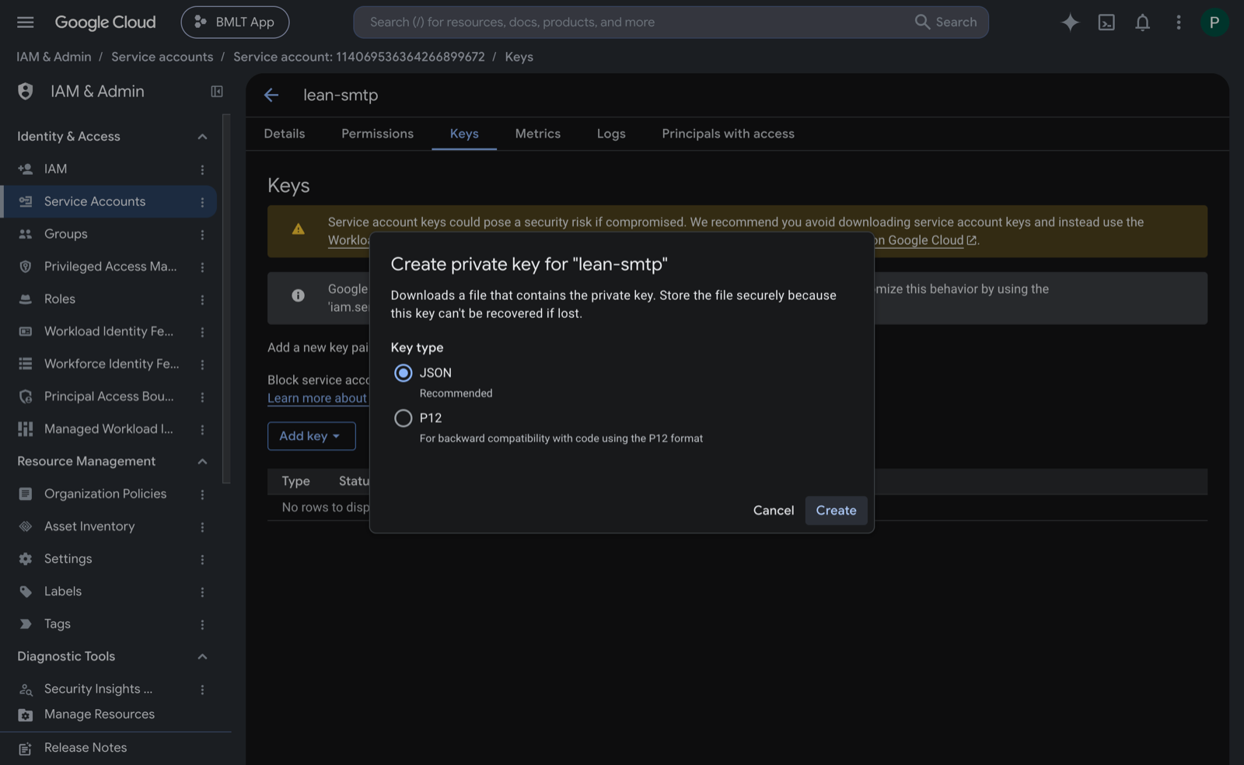Switch to the Metrics tab
This screenshot has height=765, width=1244.
pos(537,134)
